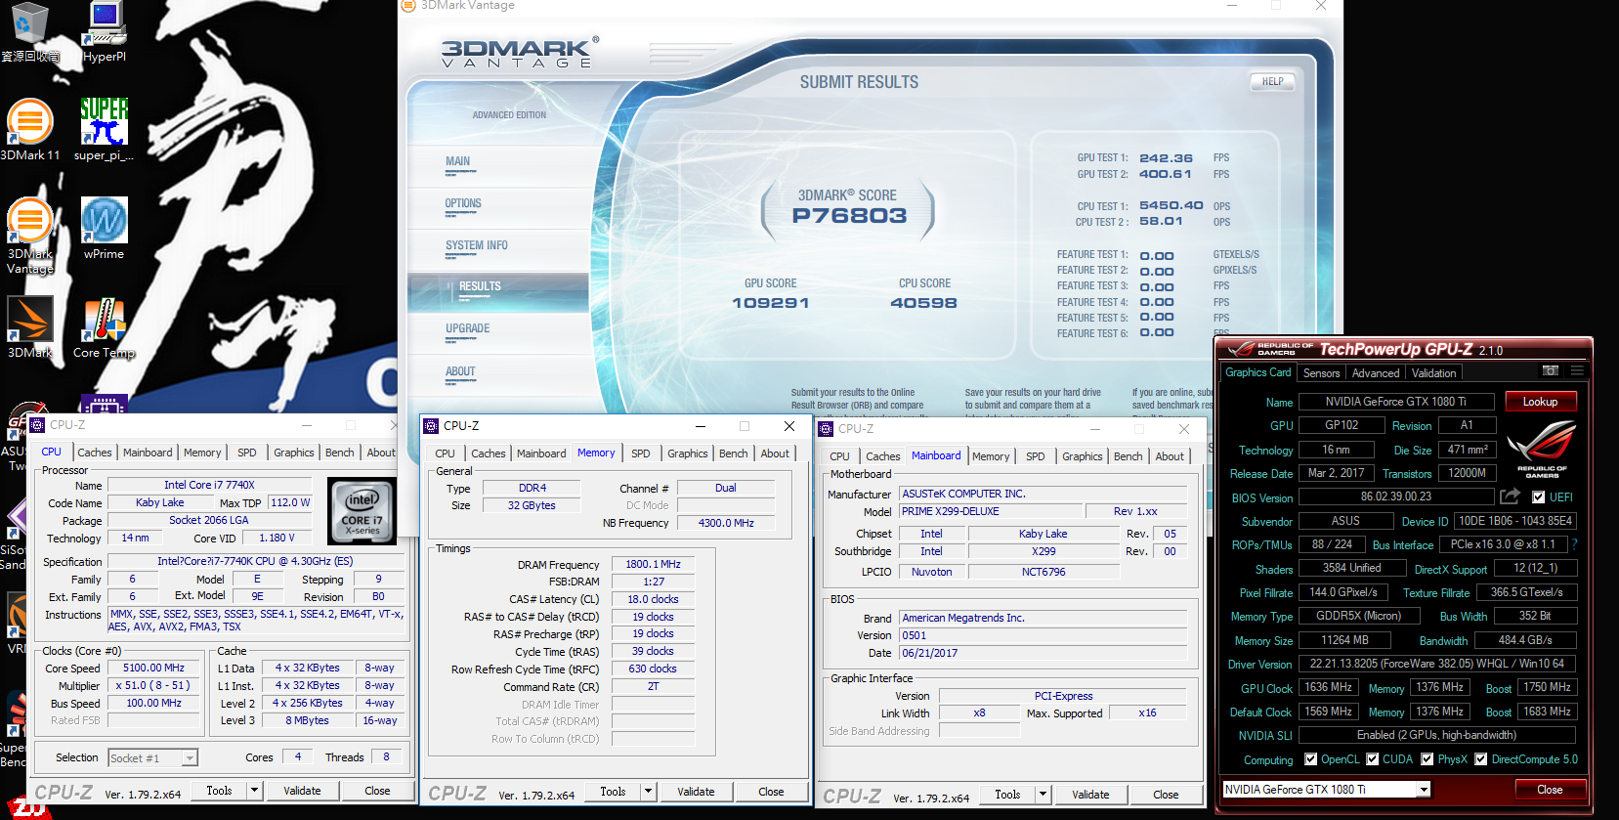Click the BIOS date 06/21/2017
The width and height of the screenshot is (1619, 820).
(1043, 653)
